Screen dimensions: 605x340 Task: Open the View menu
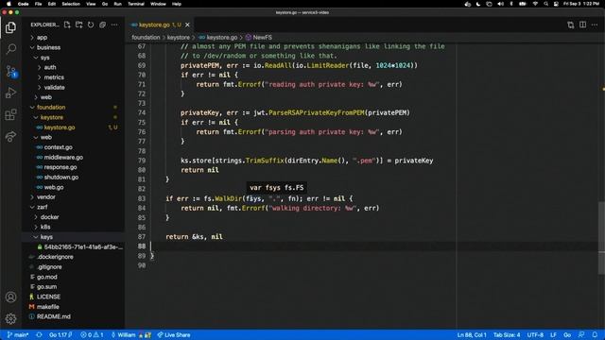coord(91,4)
